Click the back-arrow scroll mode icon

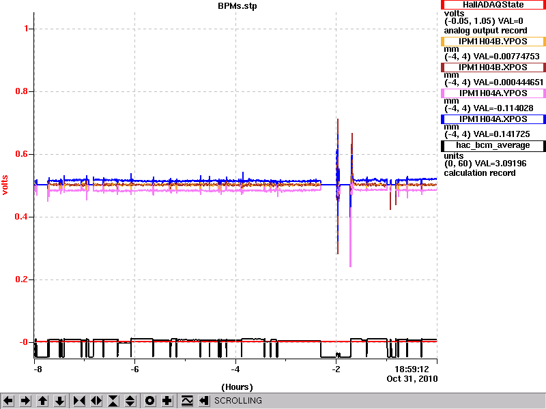pyautogui.click(x=204, y=401)
